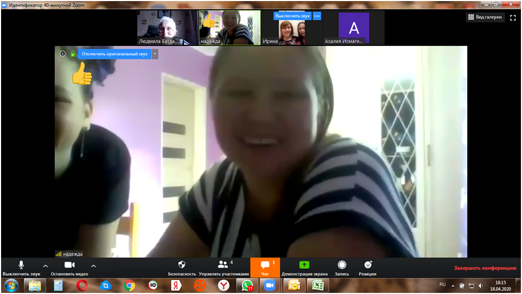
Task: Stop video with the camera toggle
Action: point(69,266)
